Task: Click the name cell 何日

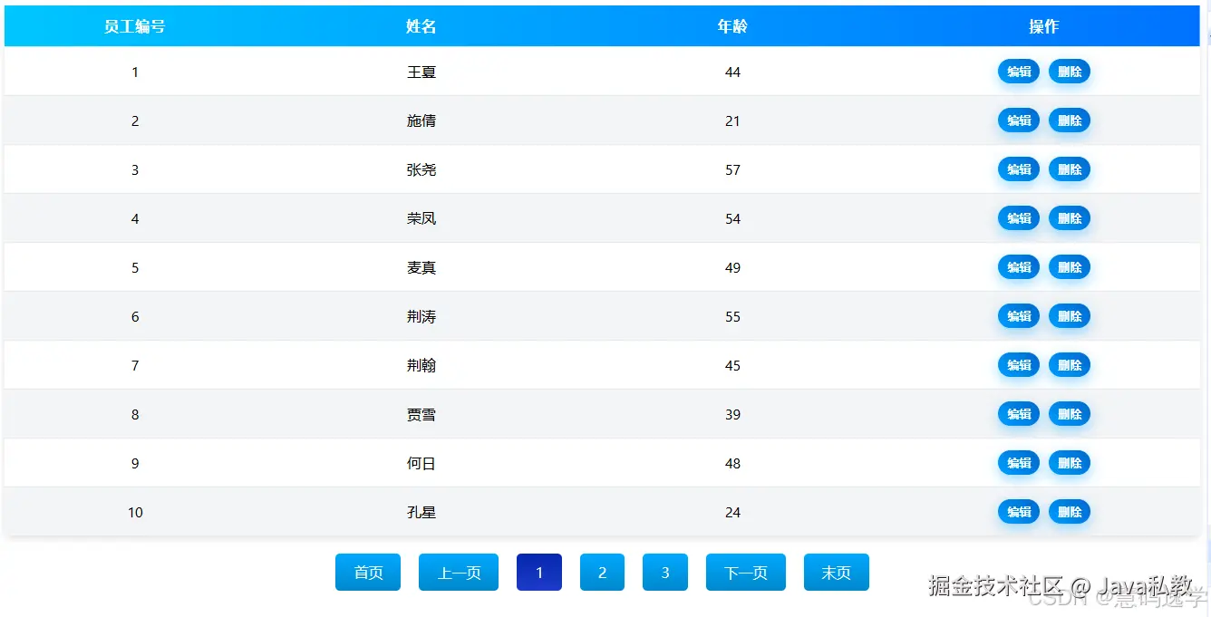Action: point(421,463)
